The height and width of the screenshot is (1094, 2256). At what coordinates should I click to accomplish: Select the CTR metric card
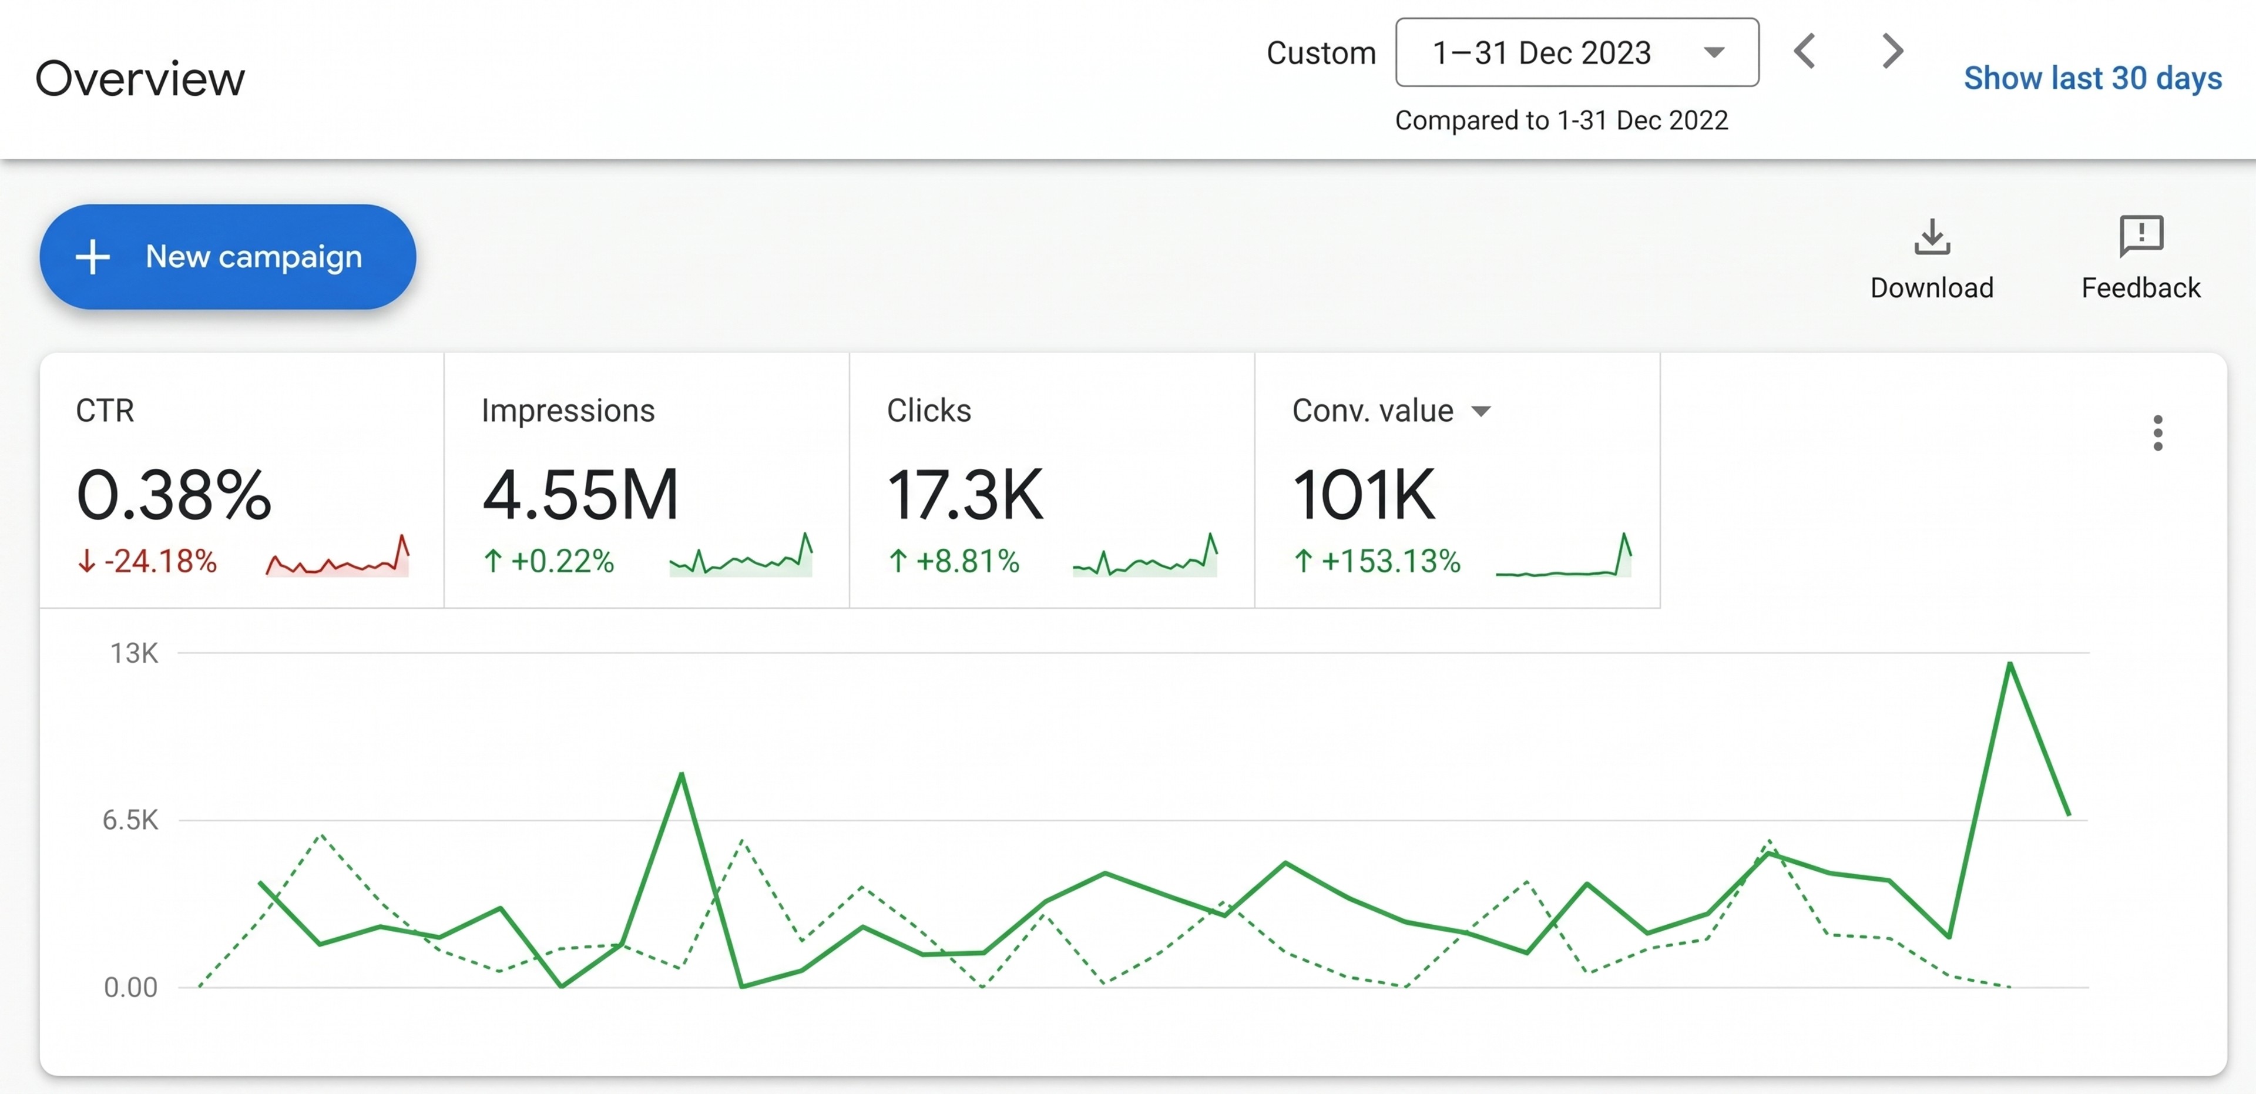click(241, 480)
